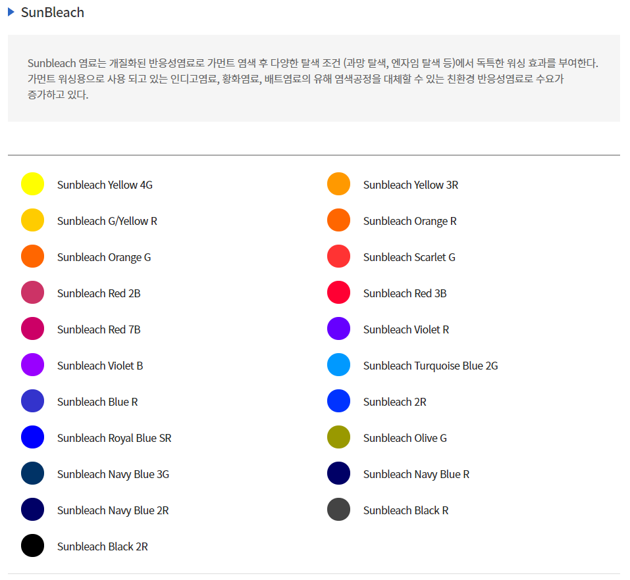Screen dimensions: 630x580
Task: Select the Sunbleach Red 7B color circle
Action: pos(32,328)
